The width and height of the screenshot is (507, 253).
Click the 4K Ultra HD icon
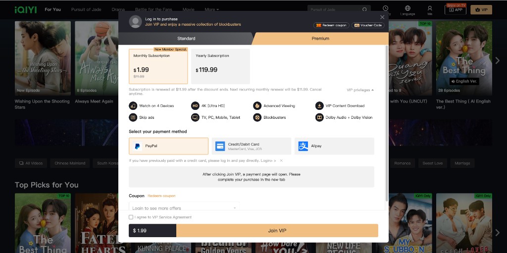[x=195, y=106]
